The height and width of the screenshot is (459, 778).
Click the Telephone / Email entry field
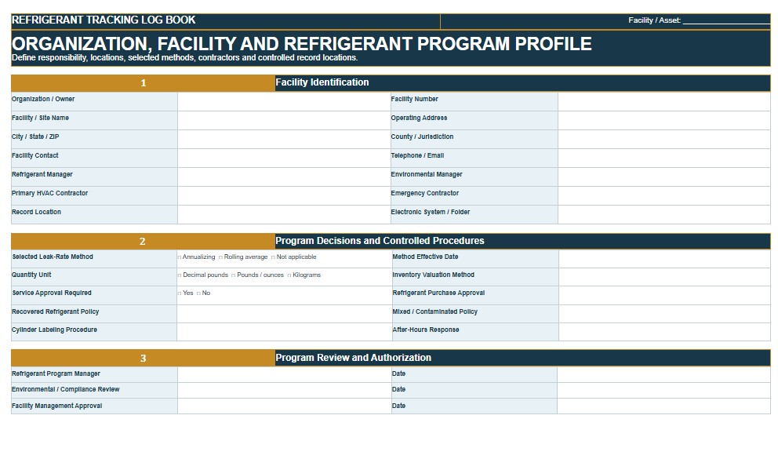point(663,158)
